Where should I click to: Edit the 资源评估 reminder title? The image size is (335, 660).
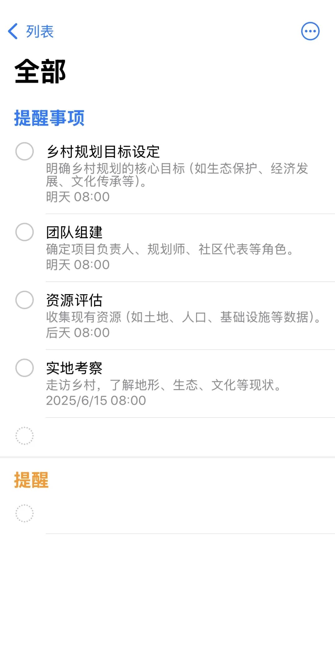tap(74, 300)
